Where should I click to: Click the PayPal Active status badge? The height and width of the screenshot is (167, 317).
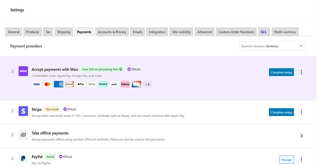51,156
